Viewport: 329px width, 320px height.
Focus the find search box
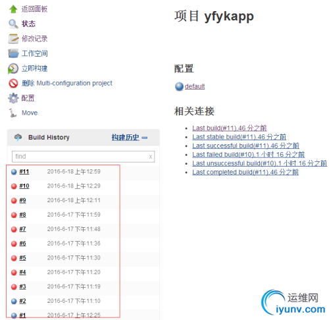(83, 157)
